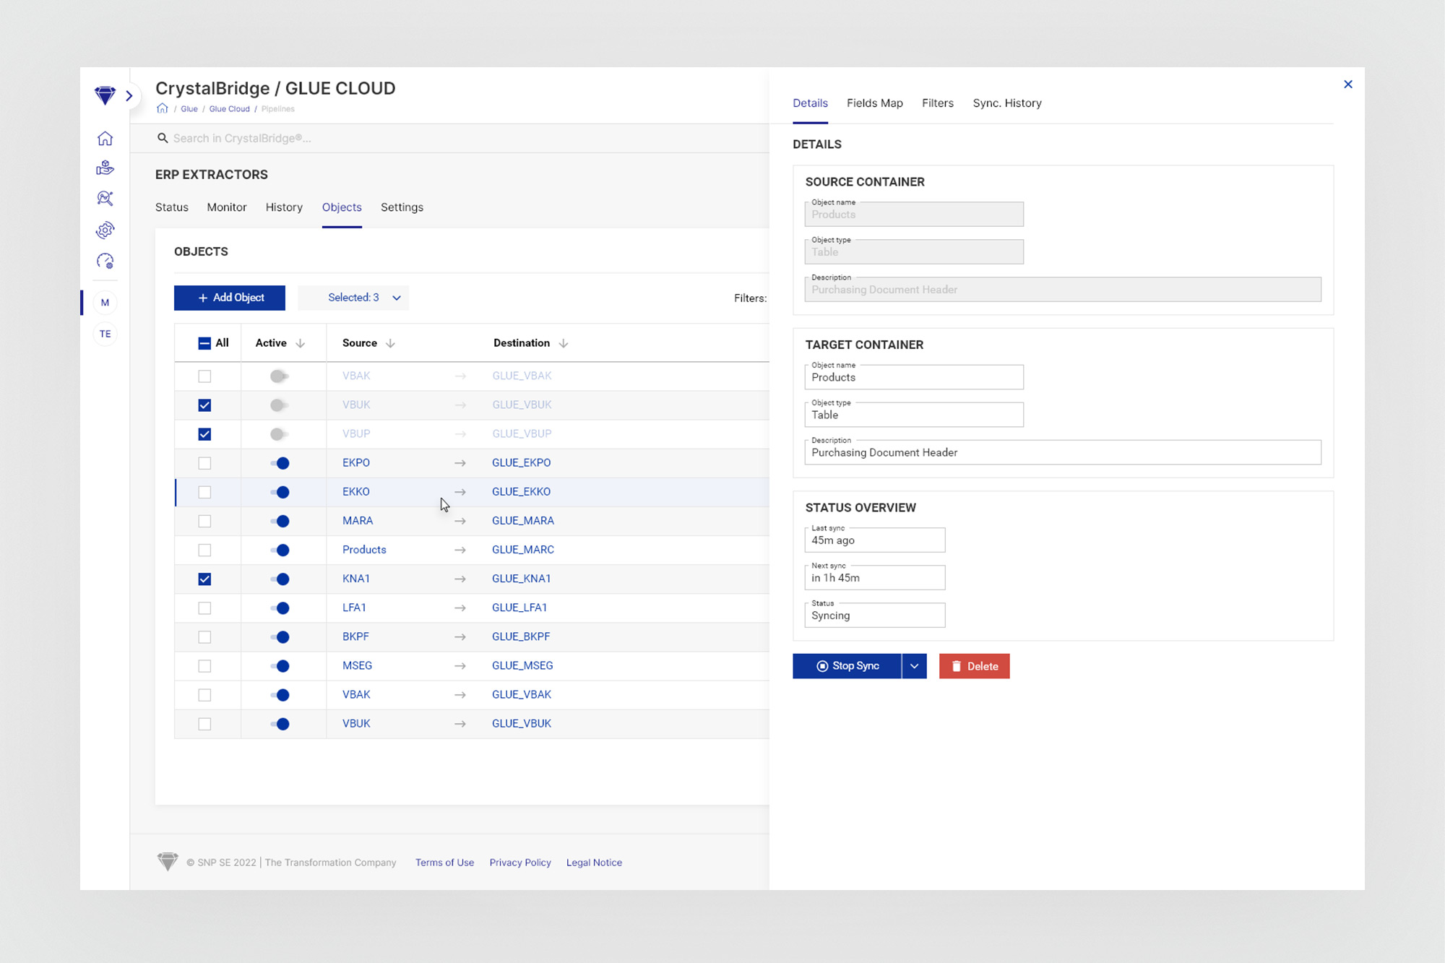This screenshot has height=963, width=1445.
Task: Open the Monitor tab
Action: pyautogui.click(x=226, y=207)
